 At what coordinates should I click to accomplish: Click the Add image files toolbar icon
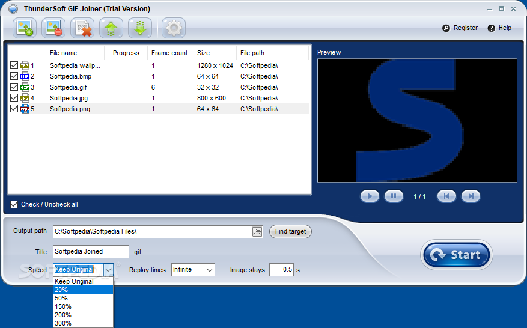pyautogui.click(x=25, y=28)
